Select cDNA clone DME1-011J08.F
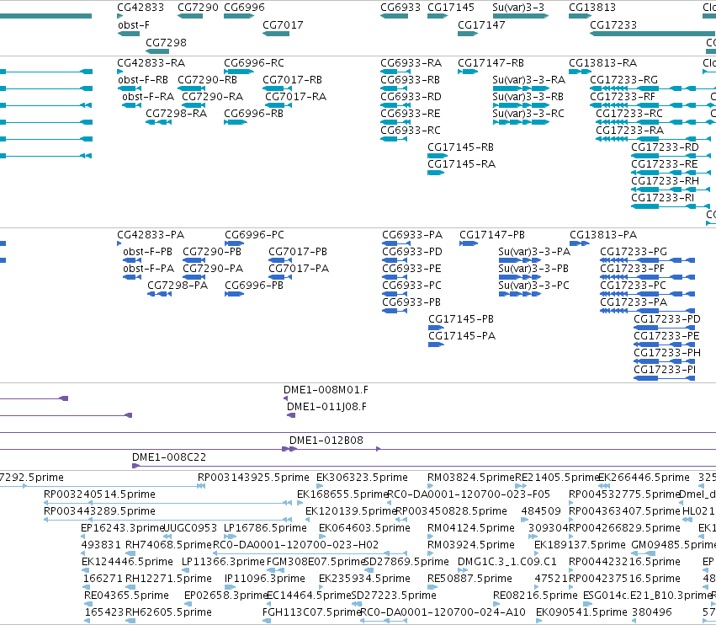 (326, 407)
